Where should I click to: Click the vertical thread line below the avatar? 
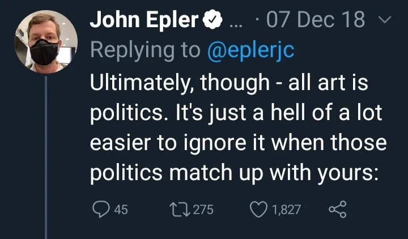45,159
